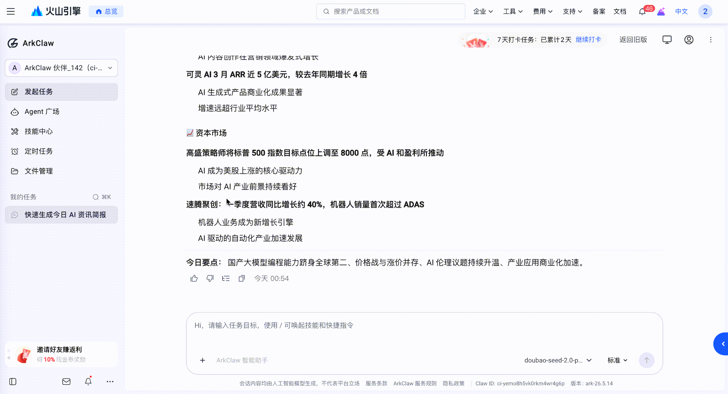This screenshot has height=394, width=728.
Task: Expand the doubao-seed-2.0 model dropdown
Action: (558, 360)
